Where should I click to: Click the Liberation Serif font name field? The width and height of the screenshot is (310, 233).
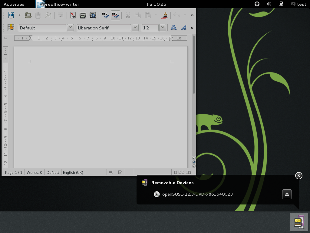click(104, 28)
